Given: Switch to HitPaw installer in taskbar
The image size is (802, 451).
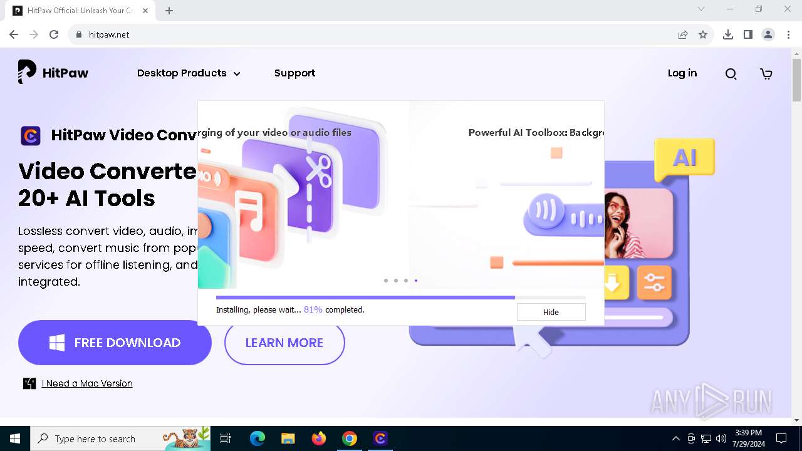Looking at the screenshot, I should pos(380,438).
